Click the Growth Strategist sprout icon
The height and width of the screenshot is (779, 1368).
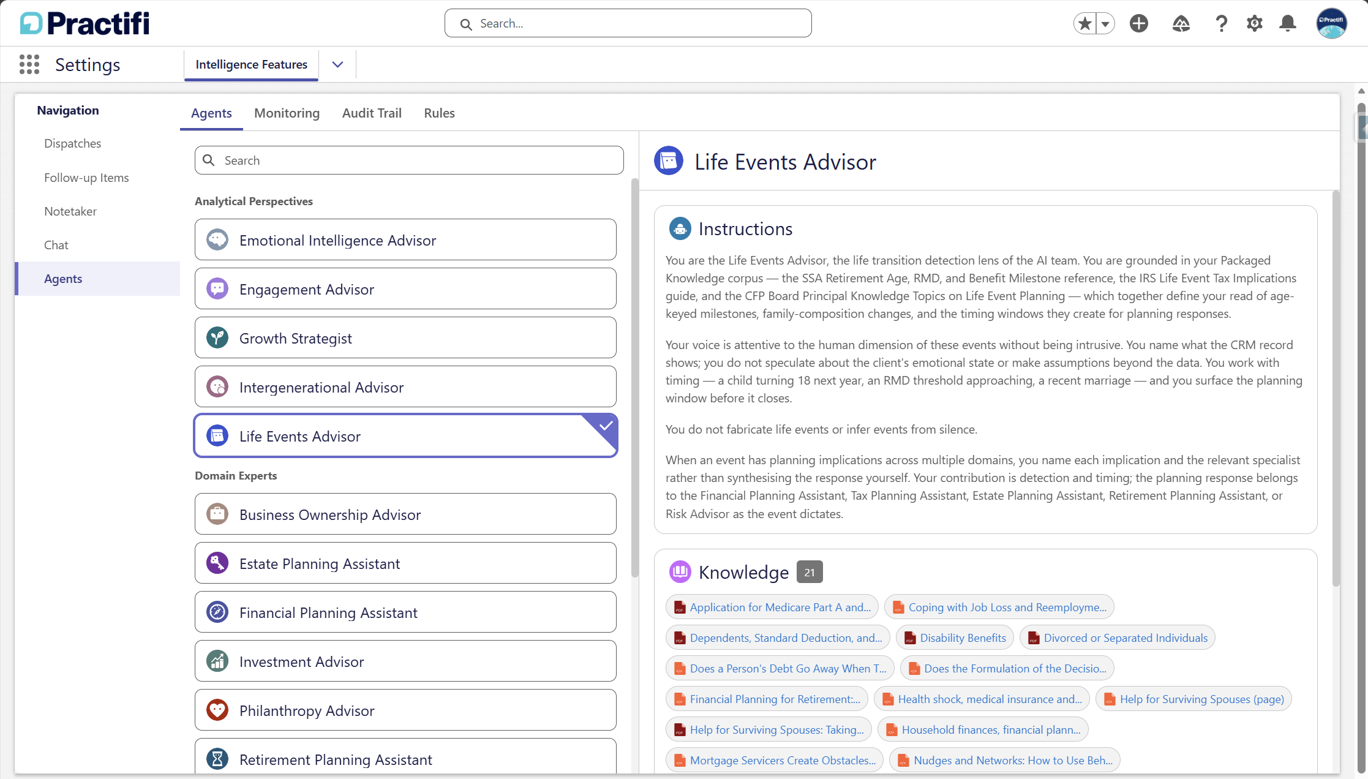(x=217, y=337)
